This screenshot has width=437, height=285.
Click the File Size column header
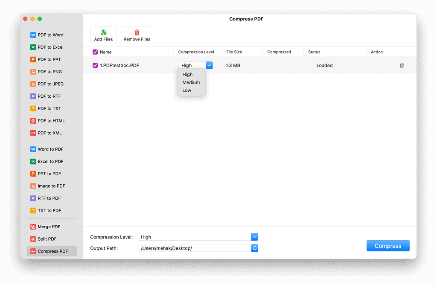click(x=234, y=52)
